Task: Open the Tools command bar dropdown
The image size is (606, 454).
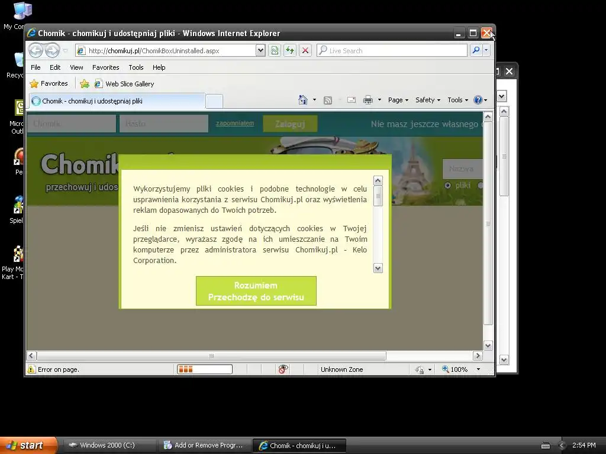Action: [457, 100]
